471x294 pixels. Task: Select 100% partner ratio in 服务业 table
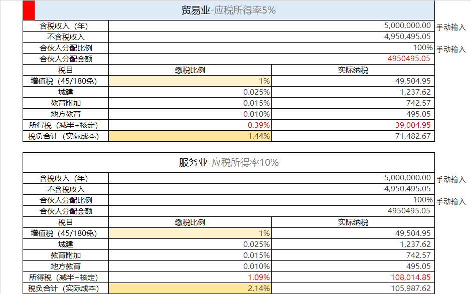(x=271, y=200)
